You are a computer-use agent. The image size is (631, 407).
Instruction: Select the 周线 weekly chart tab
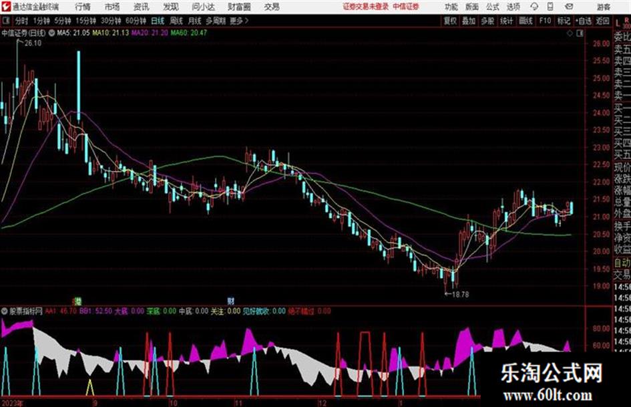(176, 21)
